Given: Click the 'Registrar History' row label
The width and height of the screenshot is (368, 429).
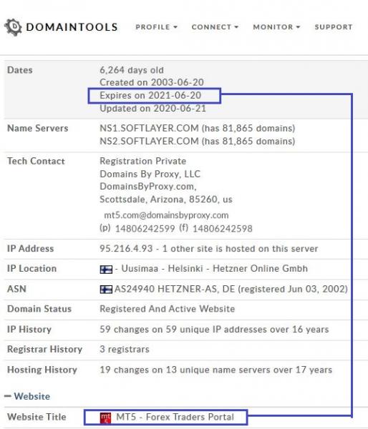Looking at the screenshot, I should tap(44, 350).
